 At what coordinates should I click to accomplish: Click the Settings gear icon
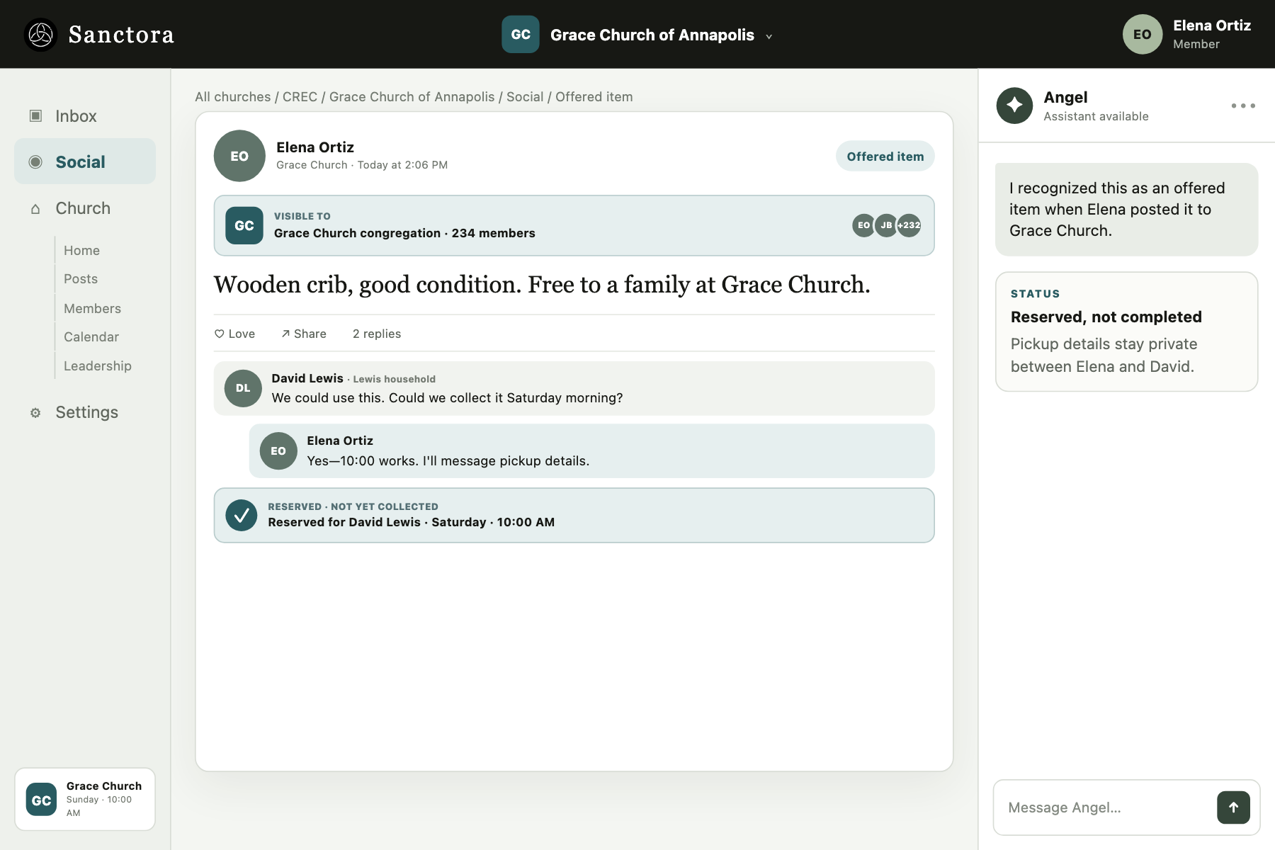click(x=35, y=413)
